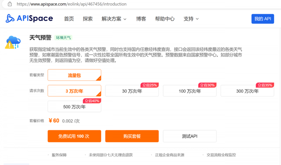Click the site security lock icon

coord(10,4)
